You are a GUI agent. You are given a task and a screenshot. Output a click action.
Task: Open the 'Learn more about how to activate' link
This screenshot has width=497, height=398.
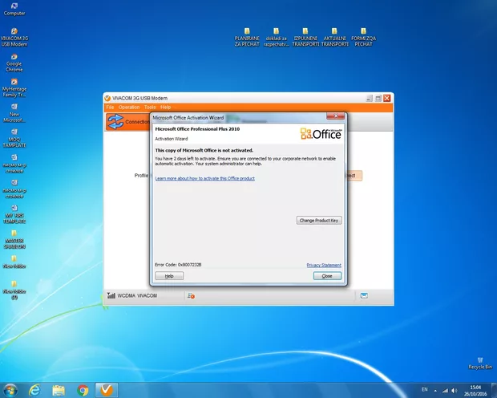click(204, 178)
